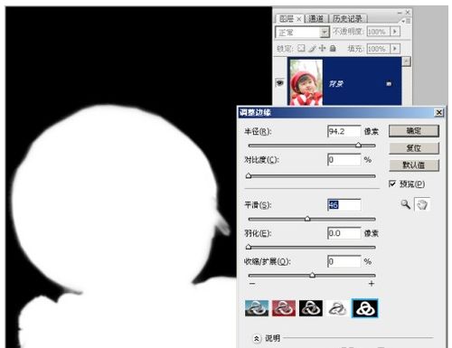The width and height of the screenshot is (452, 348).
Task: Select the On Black preview icon
Action: coord(311,308)
